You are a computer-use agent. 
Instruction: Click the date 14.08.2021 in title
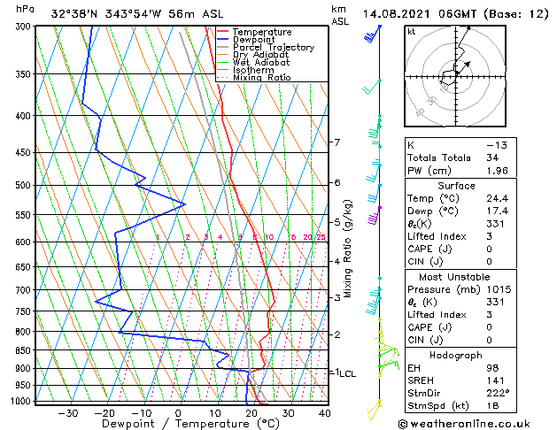coord(396,14)
